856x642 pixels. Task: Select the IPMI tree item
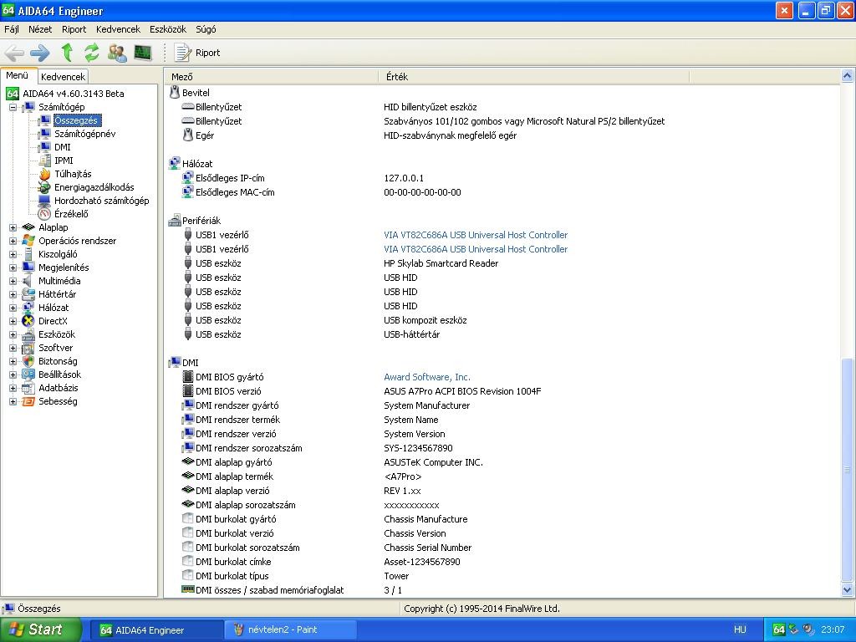[64, 160]
